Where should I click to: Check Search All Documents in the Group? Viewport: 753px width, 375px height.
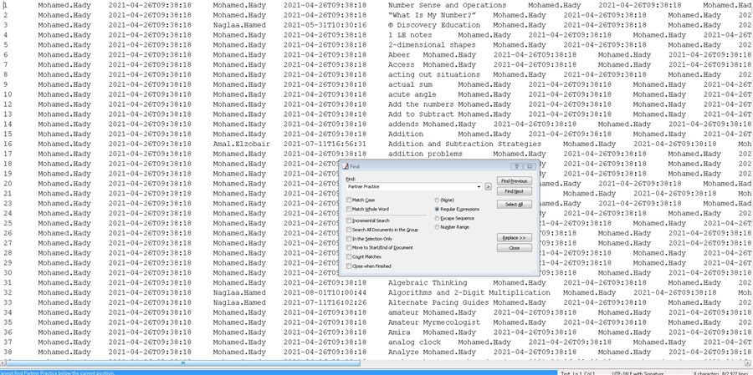tap(349, 230)
